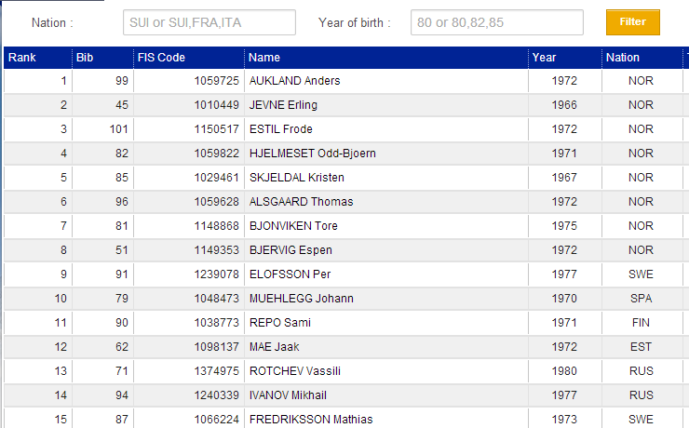This screenshot has width=689, height=428.
Task: Click ELOFSSON Per's name
Action: coord(290,274)
